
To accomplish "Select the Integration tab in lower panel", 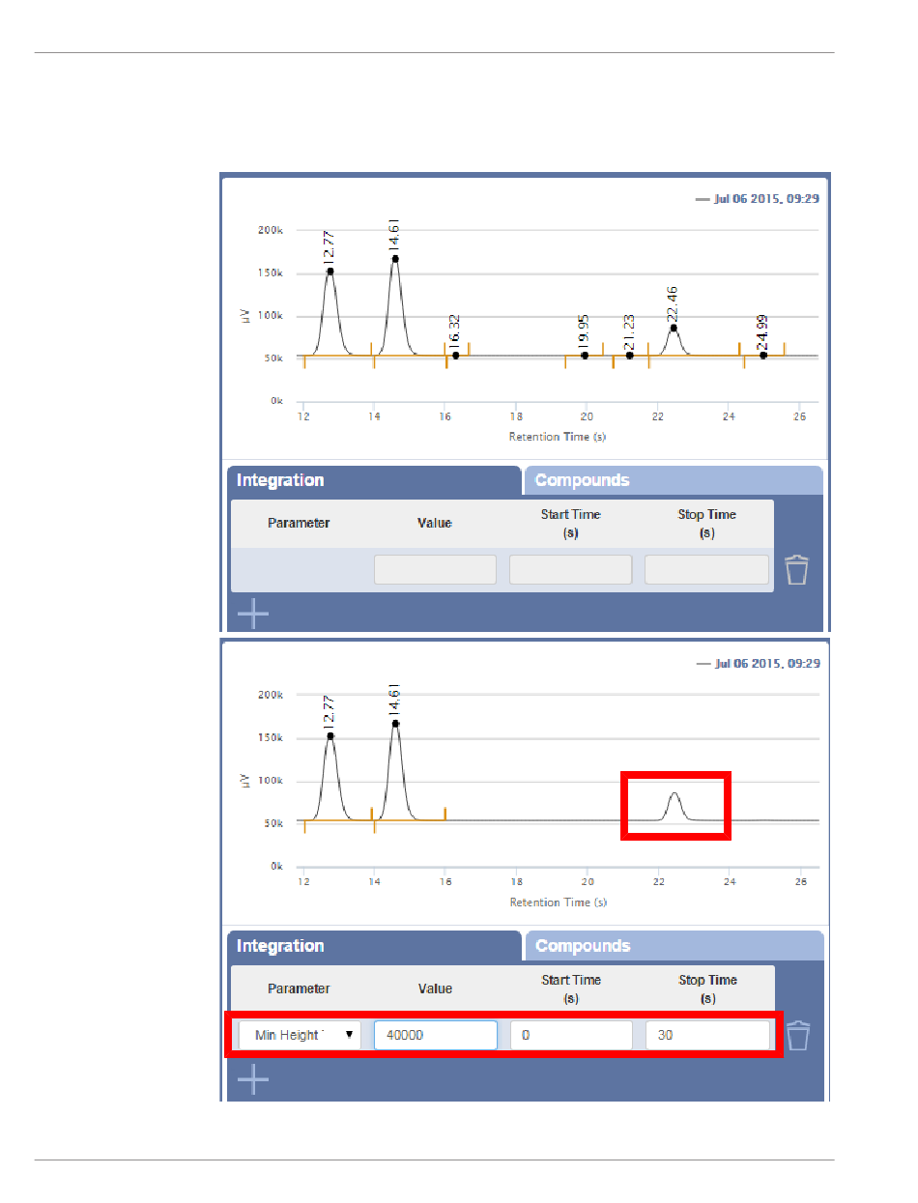I will click(x=374, y=946).
